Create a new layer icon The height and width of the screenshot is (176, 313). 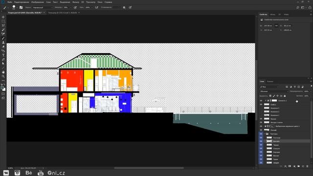[x=303, y=166]
